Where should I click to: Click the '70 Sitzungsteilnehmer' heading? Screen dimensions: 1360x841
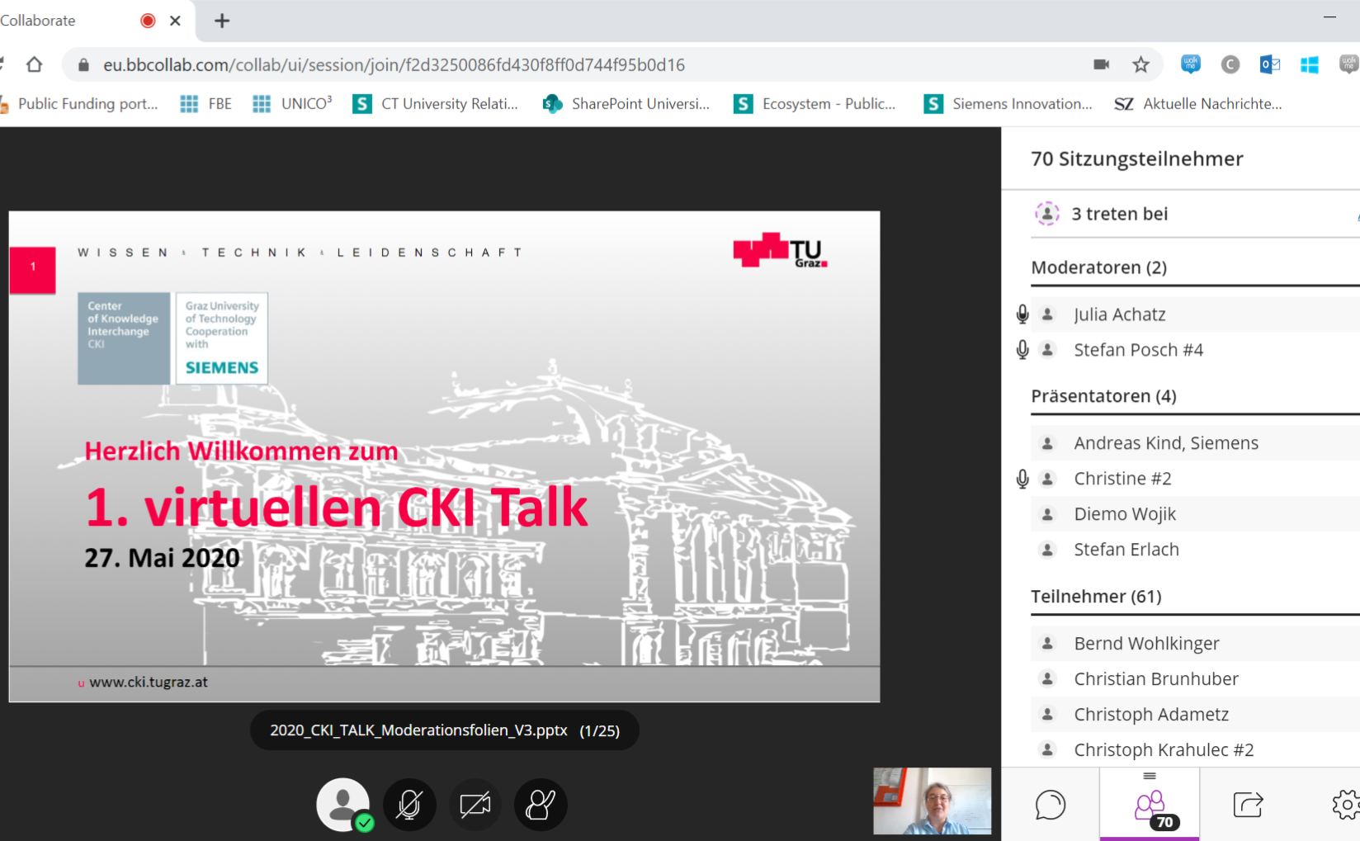click(1137, 159)
